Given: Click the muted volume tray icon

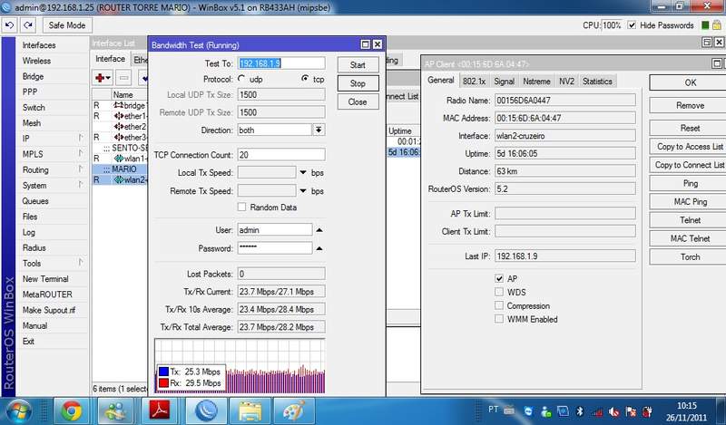Looking at the screenshot, I should tap(614, 411).
